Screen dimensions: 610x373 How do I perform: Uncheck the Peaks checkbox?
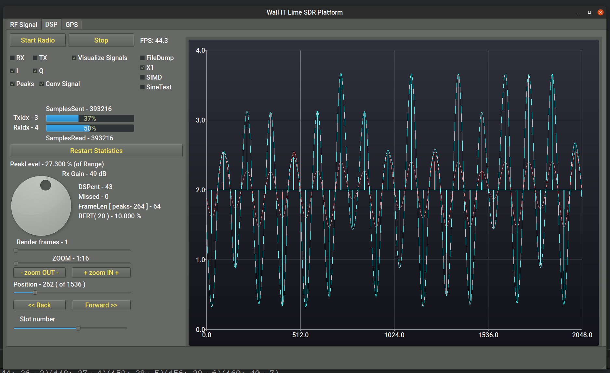[x=13, y=84]
